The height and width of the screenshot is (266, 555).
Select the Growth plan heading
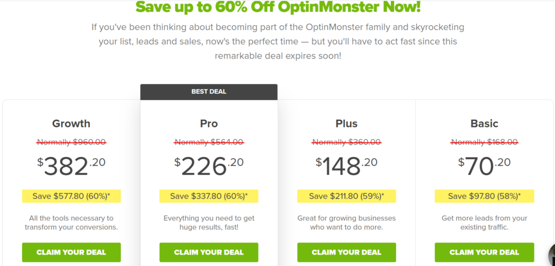point(71,124)
